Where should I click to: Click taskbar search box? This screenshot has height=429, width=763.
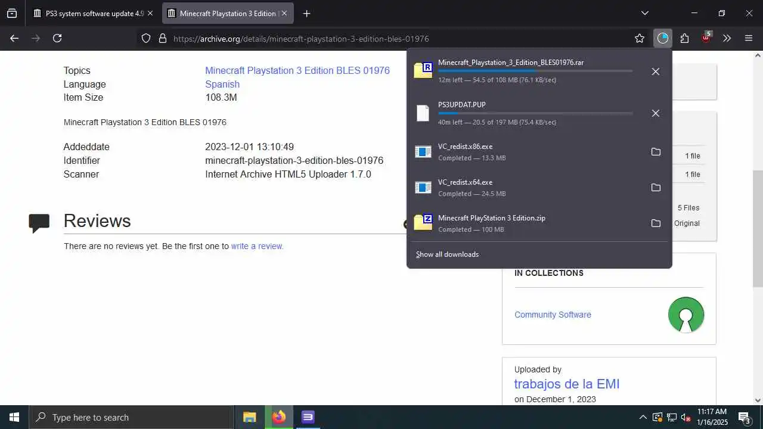pyautogui.click(x=131, y=417)
